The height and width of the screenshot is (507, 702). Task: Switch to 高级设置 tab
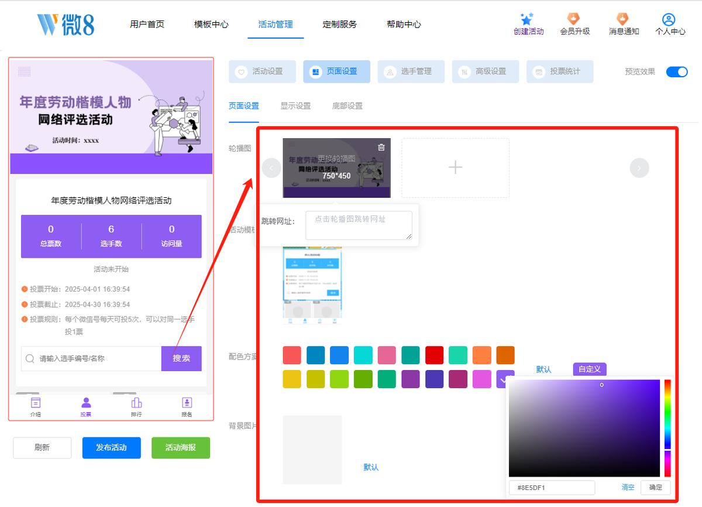coord(485,71)
